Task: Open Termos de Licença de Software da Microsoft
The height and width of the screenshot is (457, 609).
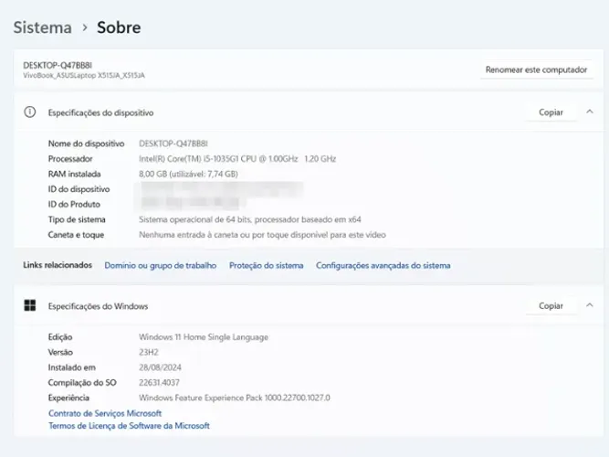Action: click(x=129, y=426)
